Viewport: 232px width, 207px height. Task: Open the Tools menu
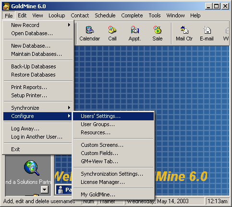click(155, 15)
